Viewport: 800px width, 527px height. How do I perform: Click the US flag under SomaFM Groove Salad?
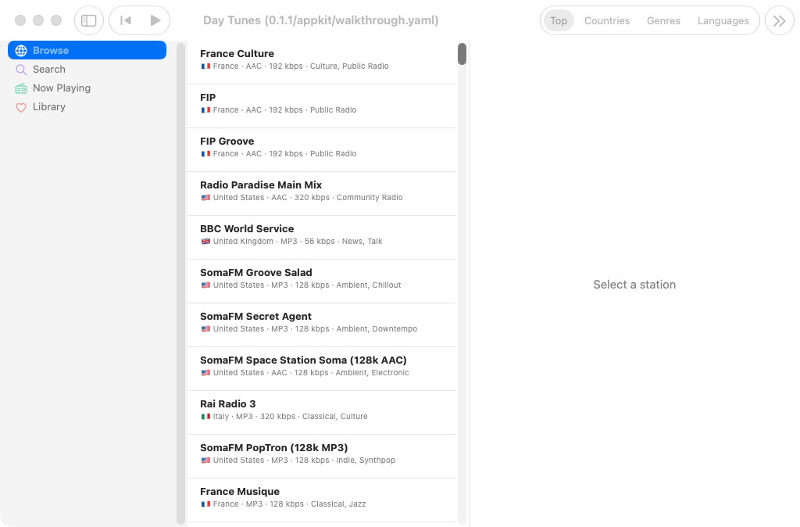point(205,285)
